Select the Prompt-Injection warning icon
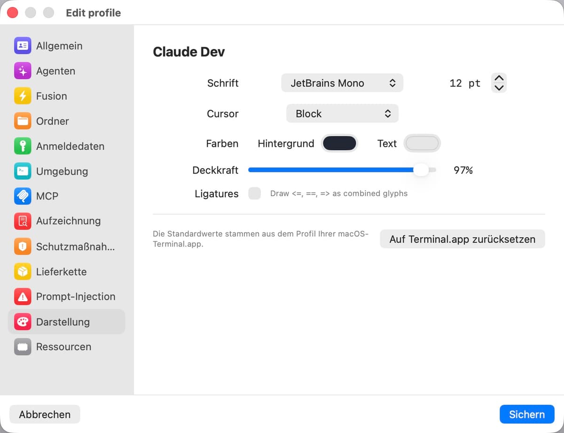The image size is (564, 433). pyautogui.click(x=23, y=297)
